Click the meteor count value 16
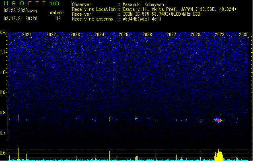This screenshot has height=161, width=253. pyautogui.click(x=58, y=19)
